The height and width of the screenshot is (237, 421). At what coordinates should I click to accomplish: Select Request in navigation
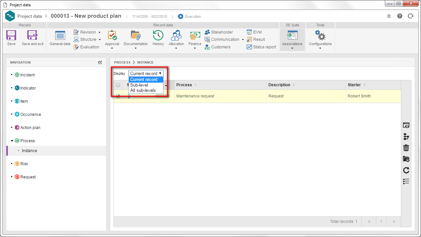point(25,177)
